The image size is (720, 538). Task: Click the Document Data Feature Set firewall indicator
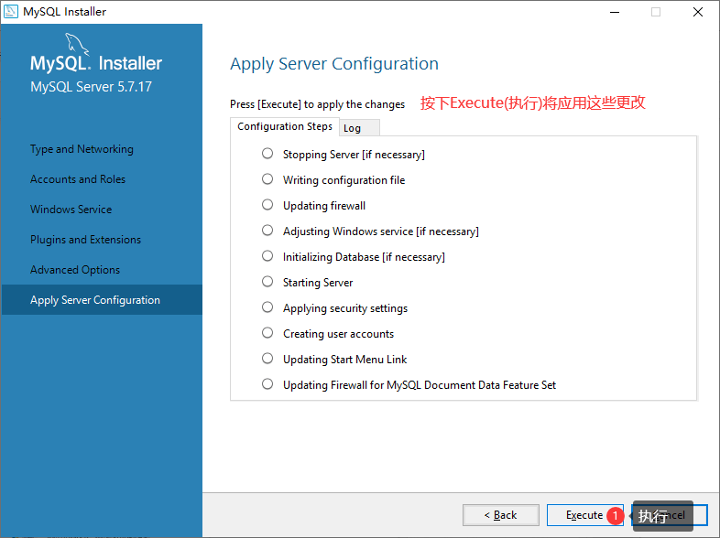point(267,384)
